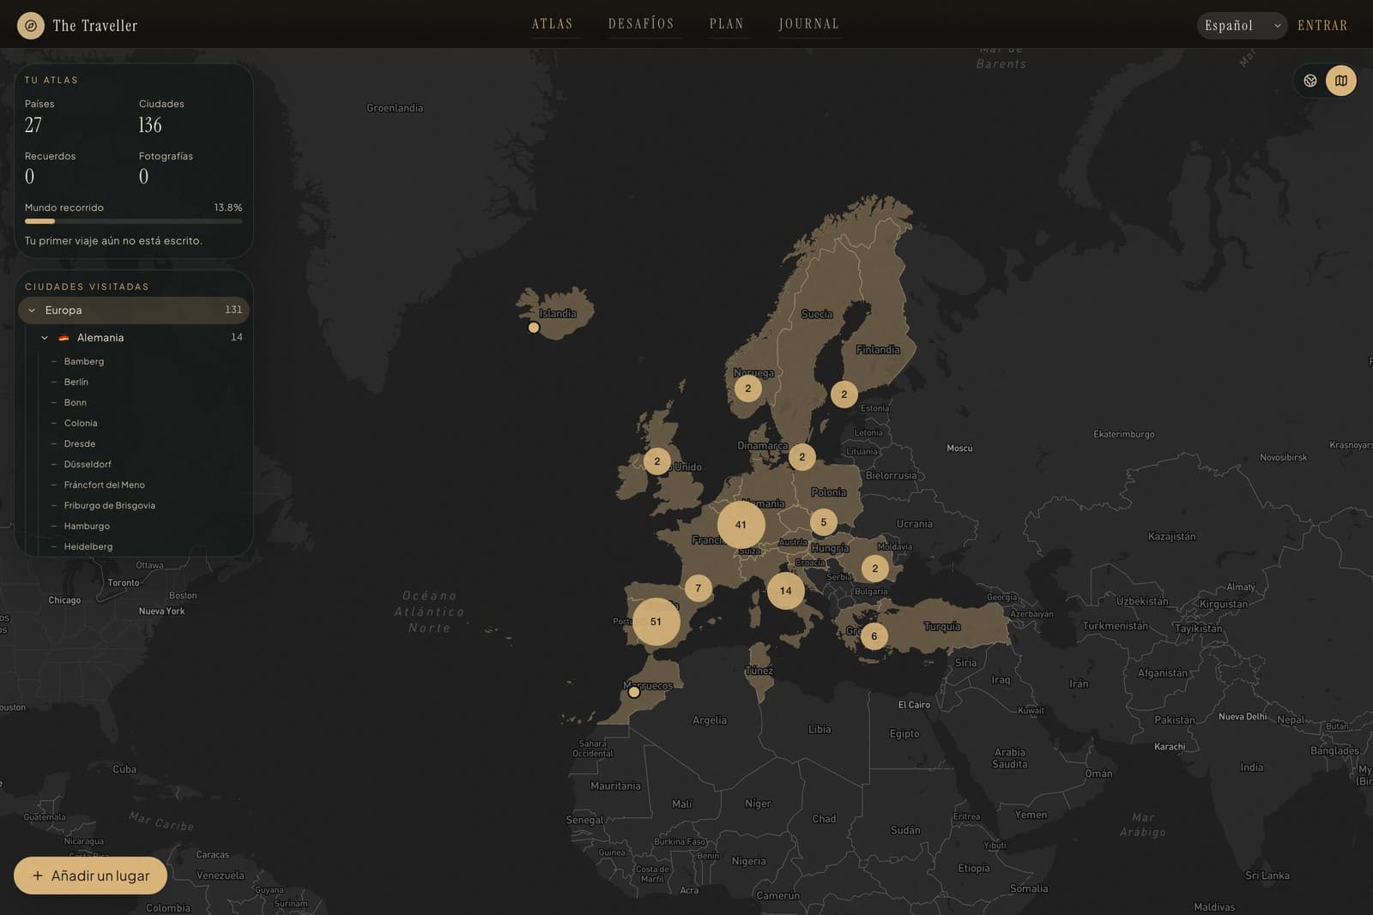
Task: Select Bamberg in the city list
Action: click(x=83, y=361)
